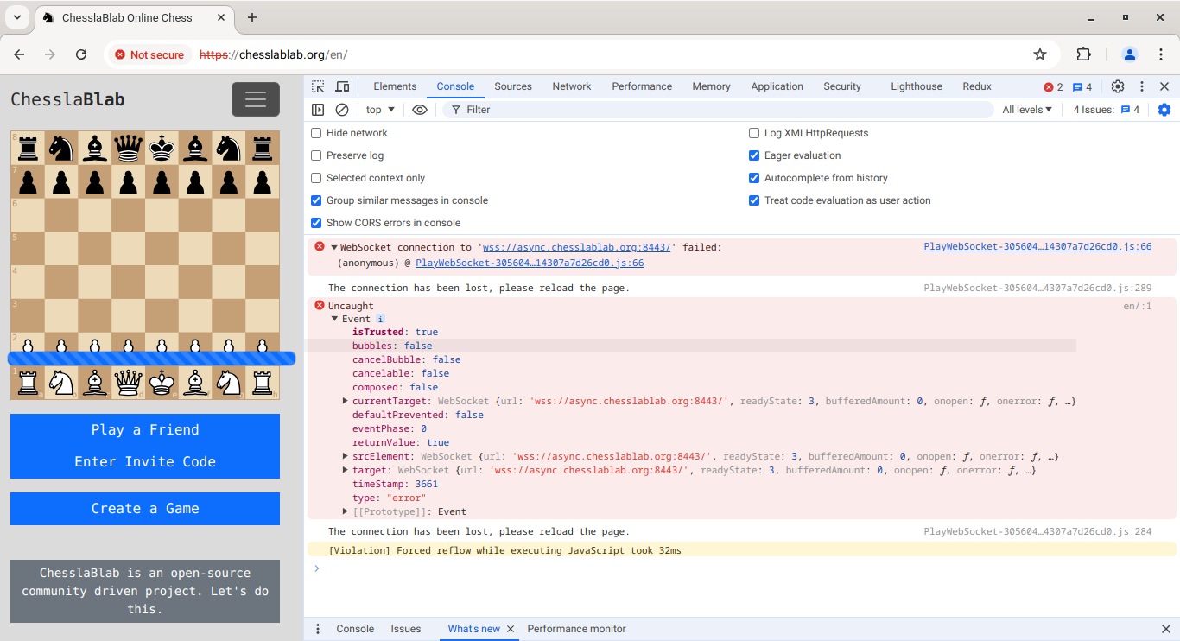1180x641 pixels.
Task: Click the red error count badge
Action: point(1053,87)
